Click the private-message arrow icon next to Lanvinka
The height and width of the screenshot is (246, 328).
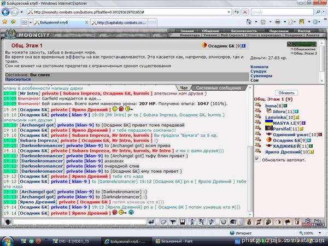click(x=257, y=116)
